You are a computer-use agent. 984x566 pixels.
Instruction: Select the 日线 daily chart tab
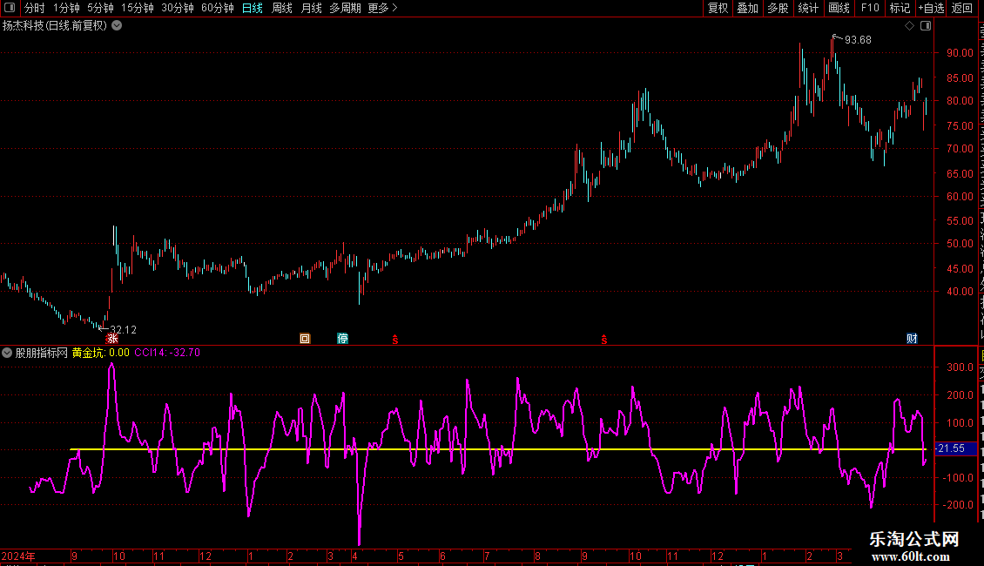[253, 8]
